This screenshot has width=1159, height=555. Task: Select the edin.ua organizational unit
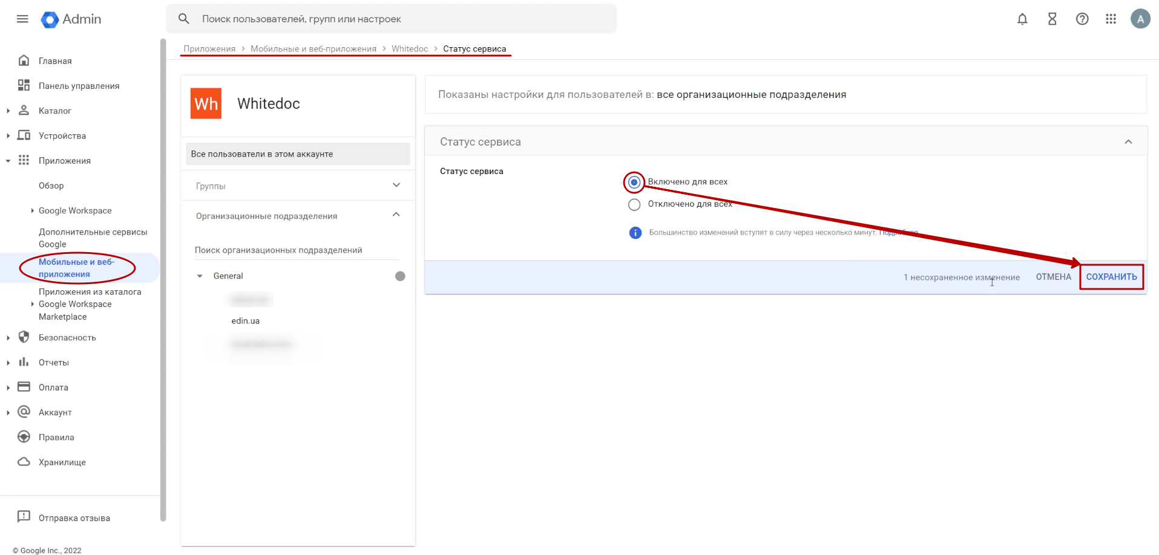coord(245,321)
